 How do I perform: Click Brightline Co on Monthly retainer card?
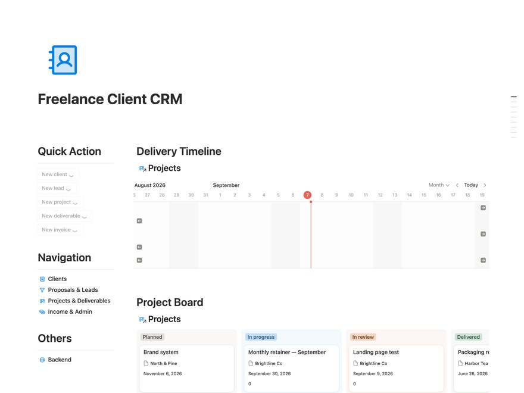tap(269, 363)
